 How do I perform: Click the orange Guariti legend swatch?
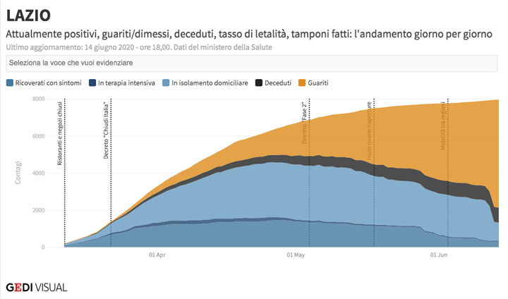pos(303,83)
